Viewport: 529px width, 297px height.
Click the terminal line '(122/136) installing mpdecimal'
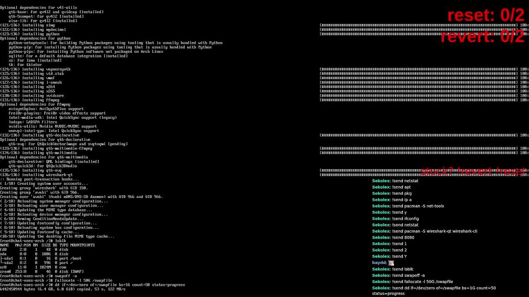coord(33,30)
